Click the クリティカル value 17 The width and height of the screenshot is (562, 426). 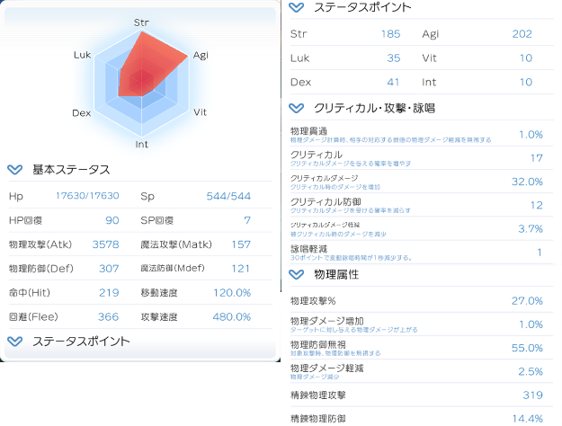click(537, 158)
